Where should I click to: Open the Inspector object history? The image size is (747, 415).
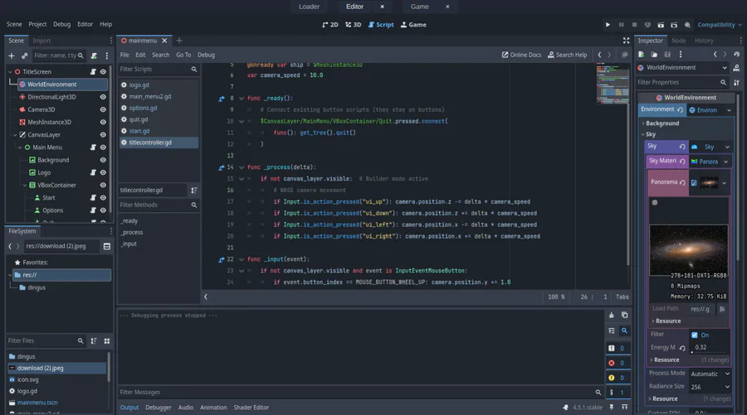(x=736, y=55)
